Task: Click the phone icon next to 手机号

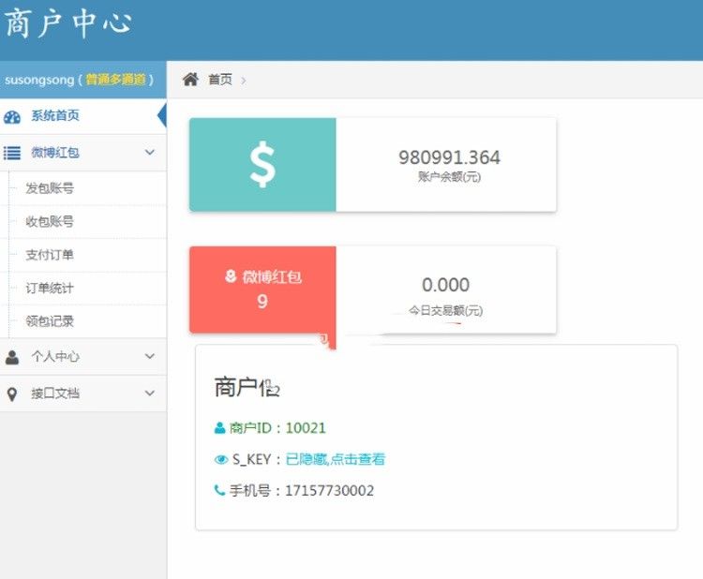Action: pyautogui.click(x=220, y=490)
